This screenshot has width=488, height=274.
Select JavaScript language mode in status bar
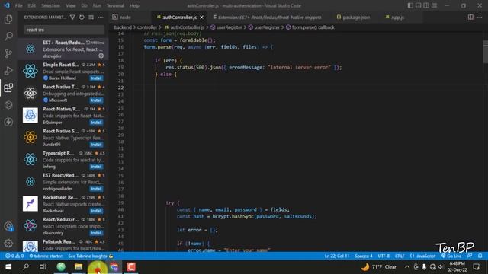pyautogui.click(x=423, y=256)
